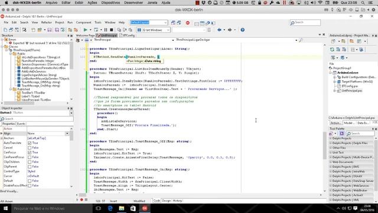Click the forward navigation arrow icon
The width and height of the screenshot is (378, 213).
(x=230, y=30)
